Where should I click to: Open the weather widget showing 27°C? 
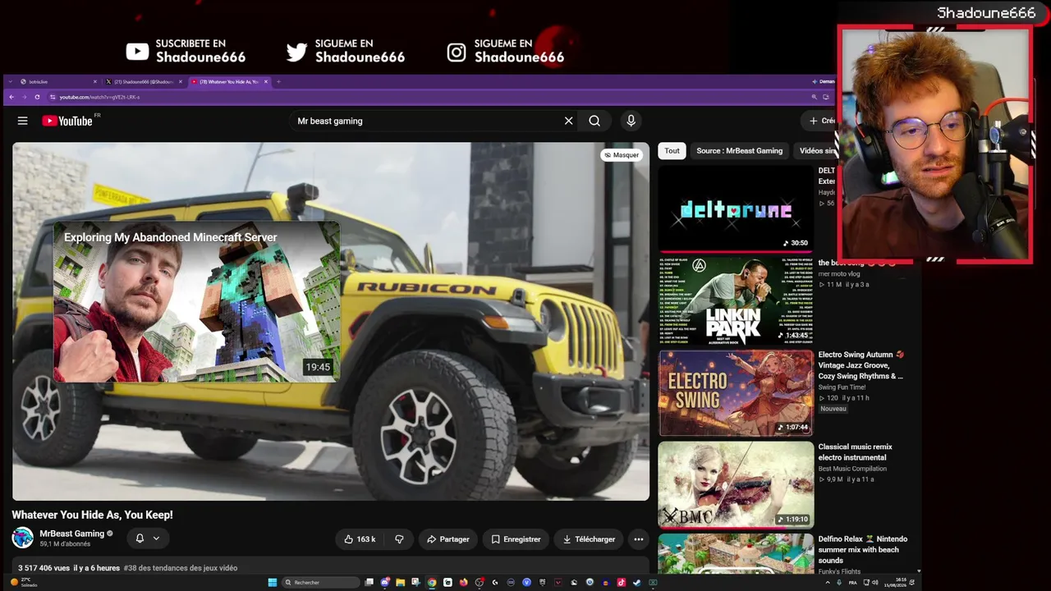click(23, 583)
